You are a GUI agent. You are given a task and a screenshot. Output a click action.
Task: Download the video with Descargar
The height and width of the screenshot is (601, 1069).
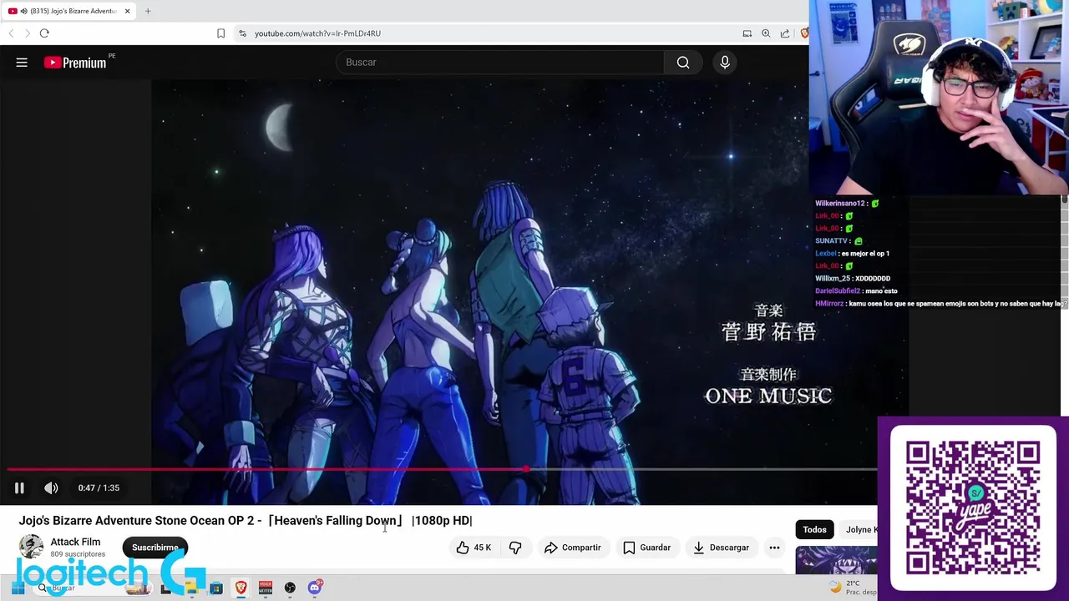[721, 548]
